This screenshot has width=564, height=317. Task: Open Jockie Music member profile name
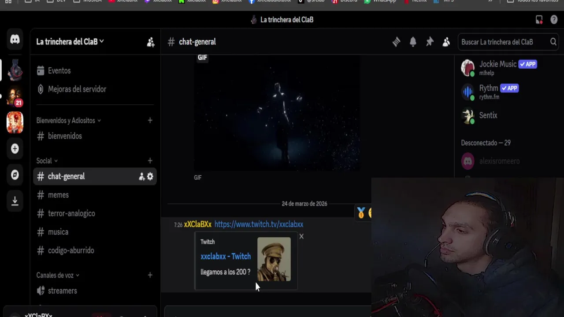point(498,64)
